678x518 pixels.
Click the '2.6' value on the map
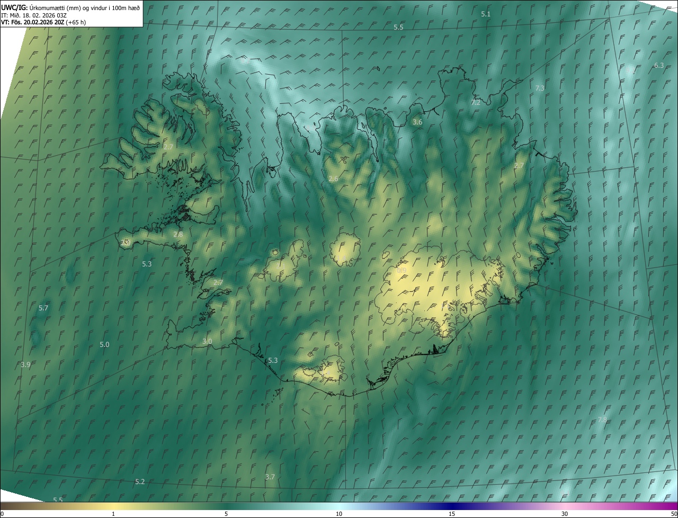click(x=333, y=179)
